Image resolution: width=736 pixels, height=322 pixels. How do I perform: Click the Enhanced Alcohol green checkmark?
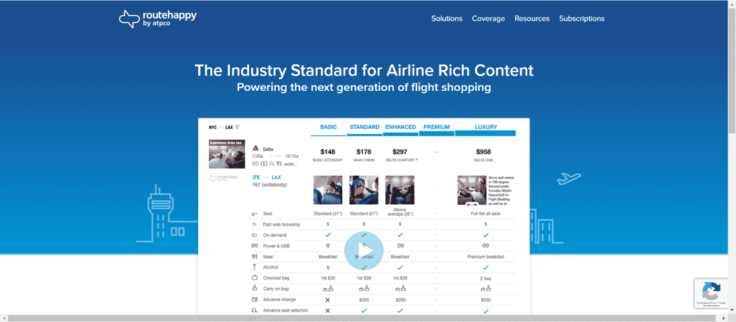(x=400, y=267)
